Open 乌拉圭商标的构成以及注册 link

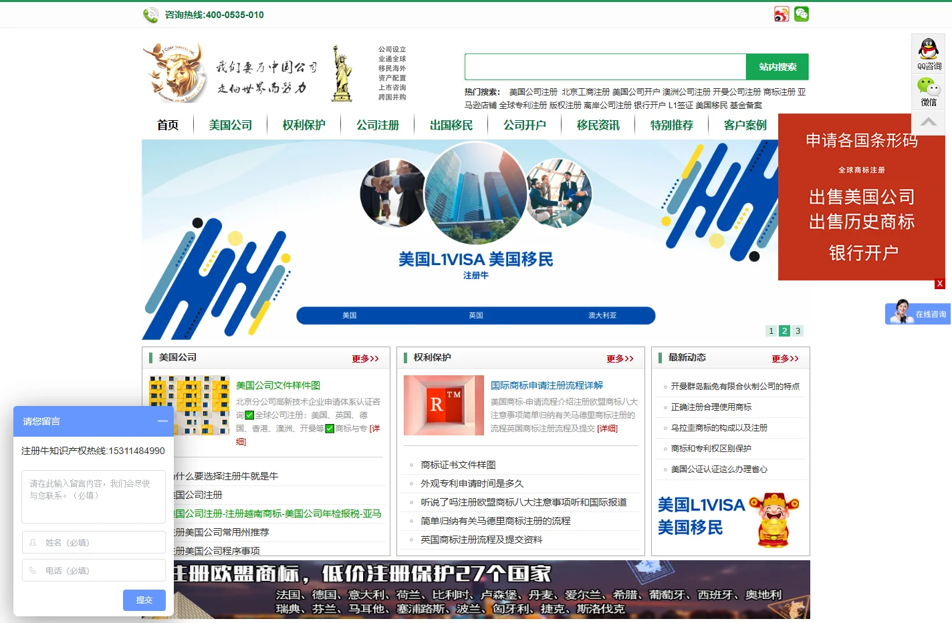[x=719, y=428]
